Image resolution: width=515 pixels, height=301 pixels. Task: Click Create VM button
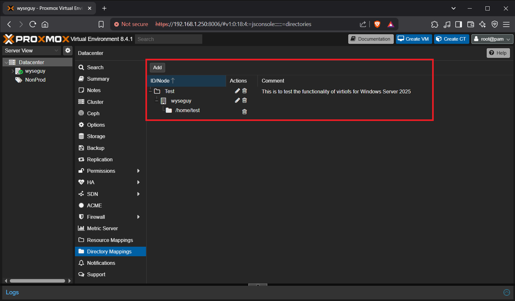(x=414, y=39)
